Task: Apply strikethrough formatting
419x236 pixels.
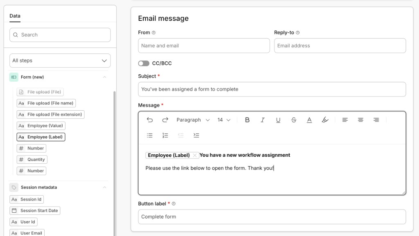Action: (x=294, y=120)
